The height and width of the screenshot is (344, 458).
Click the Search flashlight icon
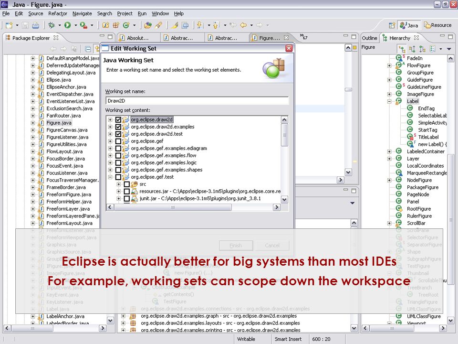coord(158,25)
